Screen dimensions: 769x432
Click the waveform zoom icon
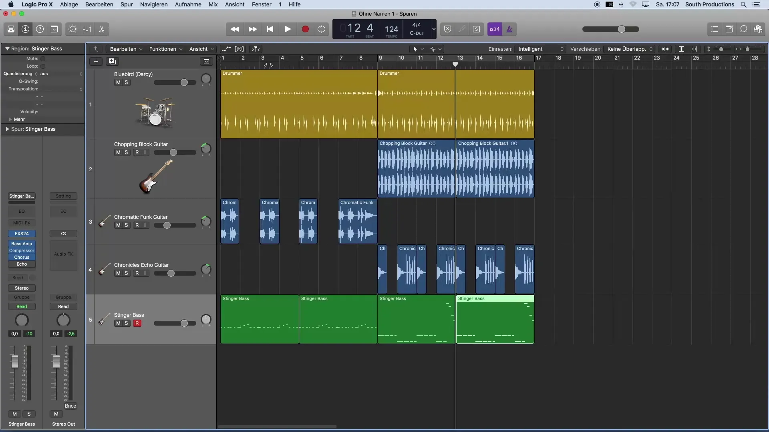(x=665, y=49)
